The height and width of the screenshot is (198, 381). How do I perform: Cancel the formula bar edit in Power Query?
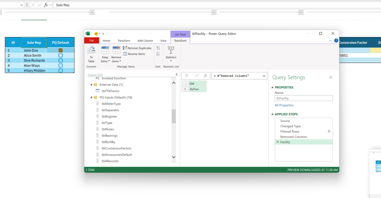coord(187,76)
